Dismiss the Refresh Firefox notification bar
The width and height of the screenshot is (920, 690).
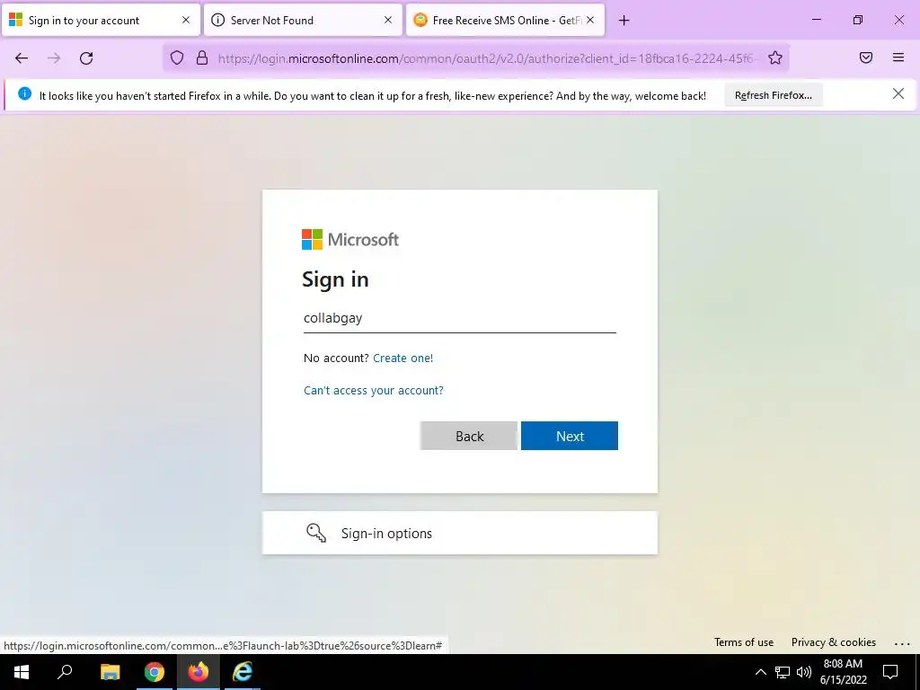898,93
